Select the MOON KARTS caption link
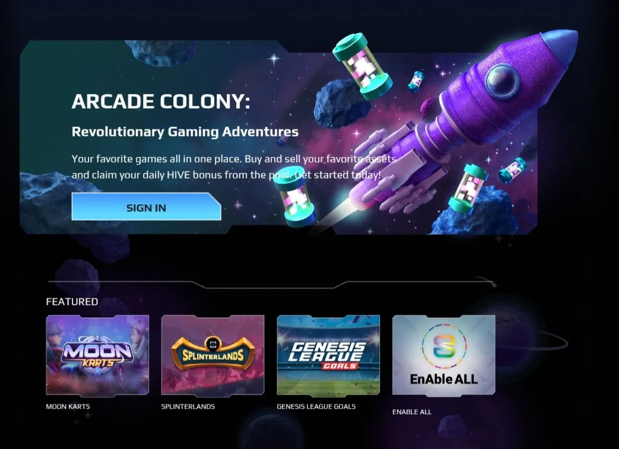This screenshot has width=619, height=449. [x=68, y=406]
